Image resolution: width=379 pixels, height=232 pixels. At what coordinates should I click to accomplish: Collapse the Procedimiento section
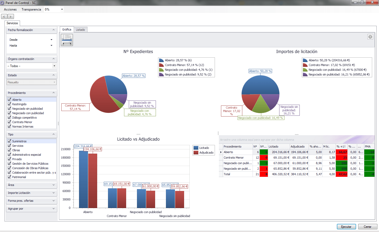click(x=54, y=93)
